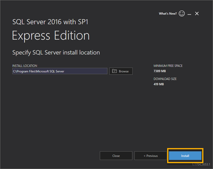Click the SQL Server 2016 with SP1 text
The width and height of the screenshot is (213, 169).
pos(50,22)
